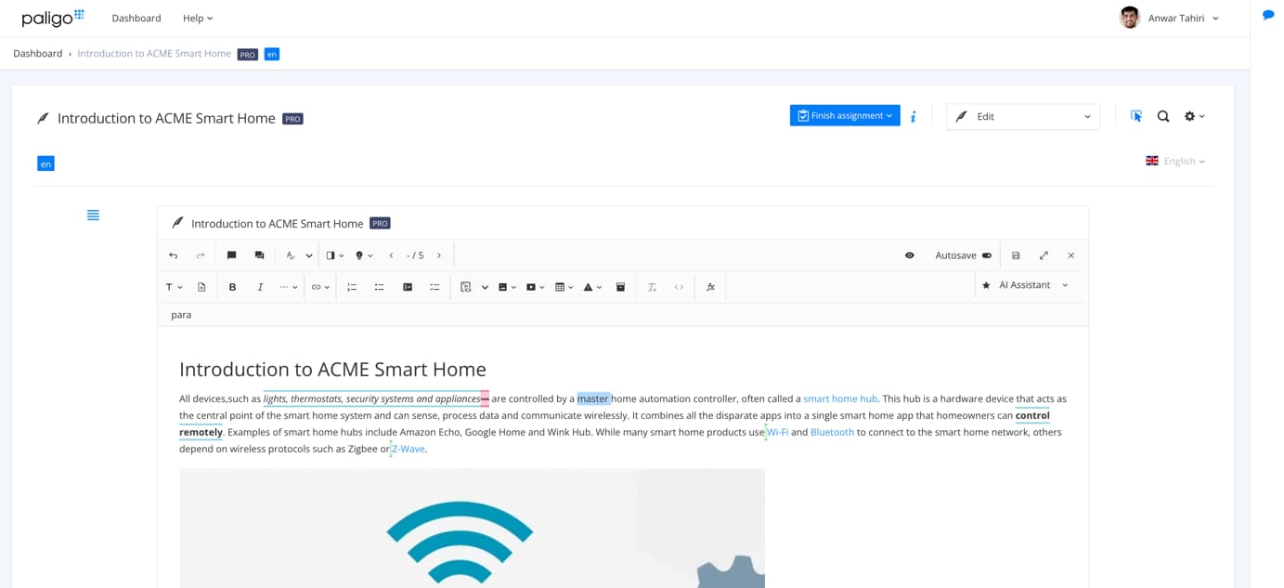The image size is (1284, 588).
Task: Apply bold formatting with the B icon
Action: click(232, 287)
